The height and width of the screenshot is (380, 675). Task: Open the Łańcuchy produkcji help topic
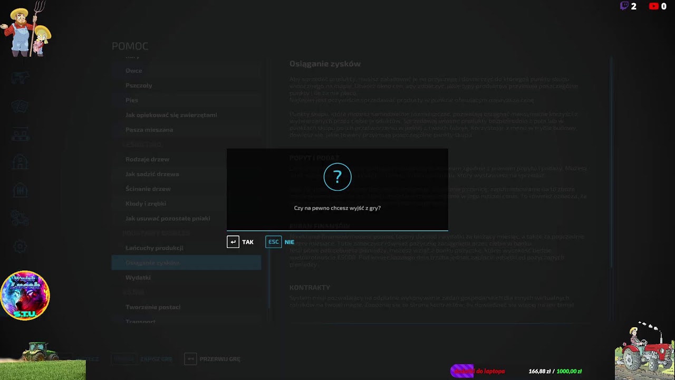pyautogui.click(x=186, y=248)
